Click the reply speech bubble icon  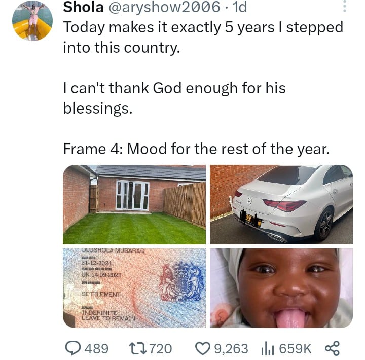pos(74,348)
